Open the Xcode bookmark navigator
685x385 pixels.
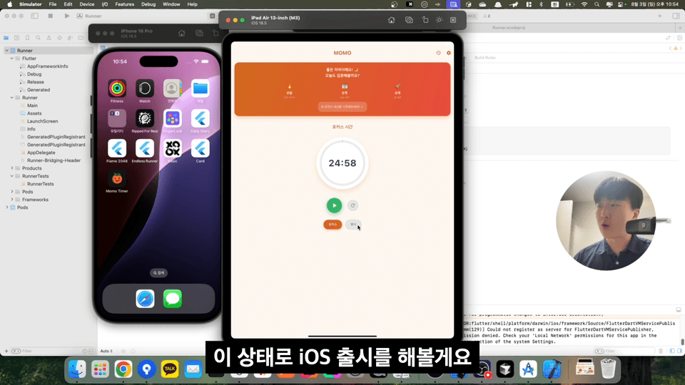[27, 38]
